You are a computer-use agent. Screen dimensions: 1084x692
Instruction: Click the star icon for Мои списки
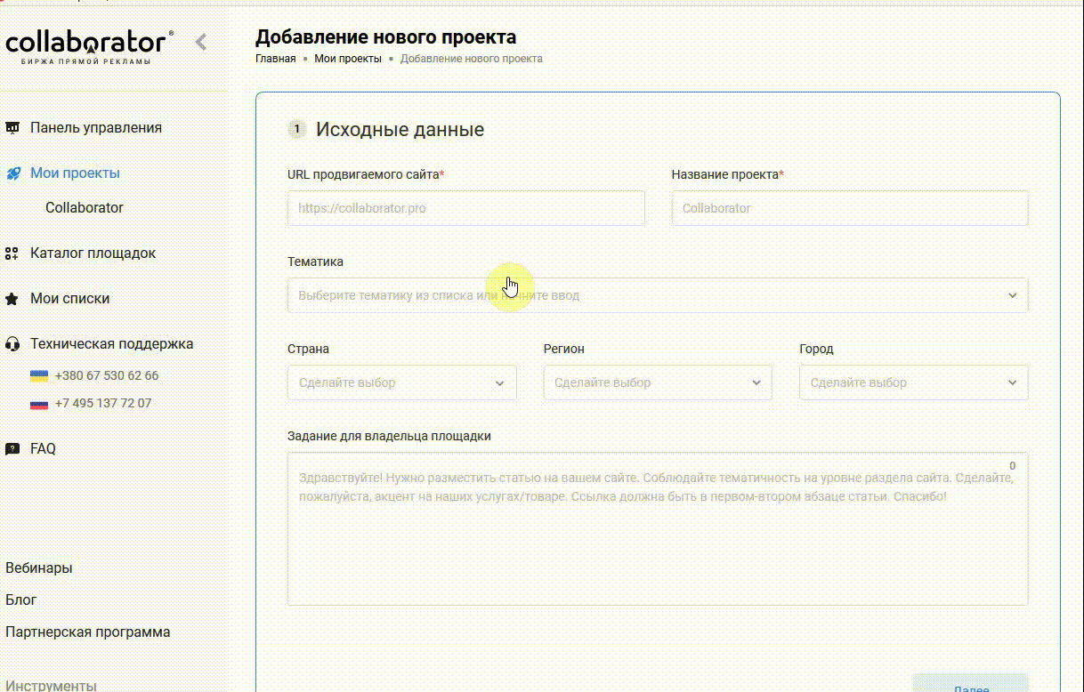pyautogui.click(x=12, y=298)
